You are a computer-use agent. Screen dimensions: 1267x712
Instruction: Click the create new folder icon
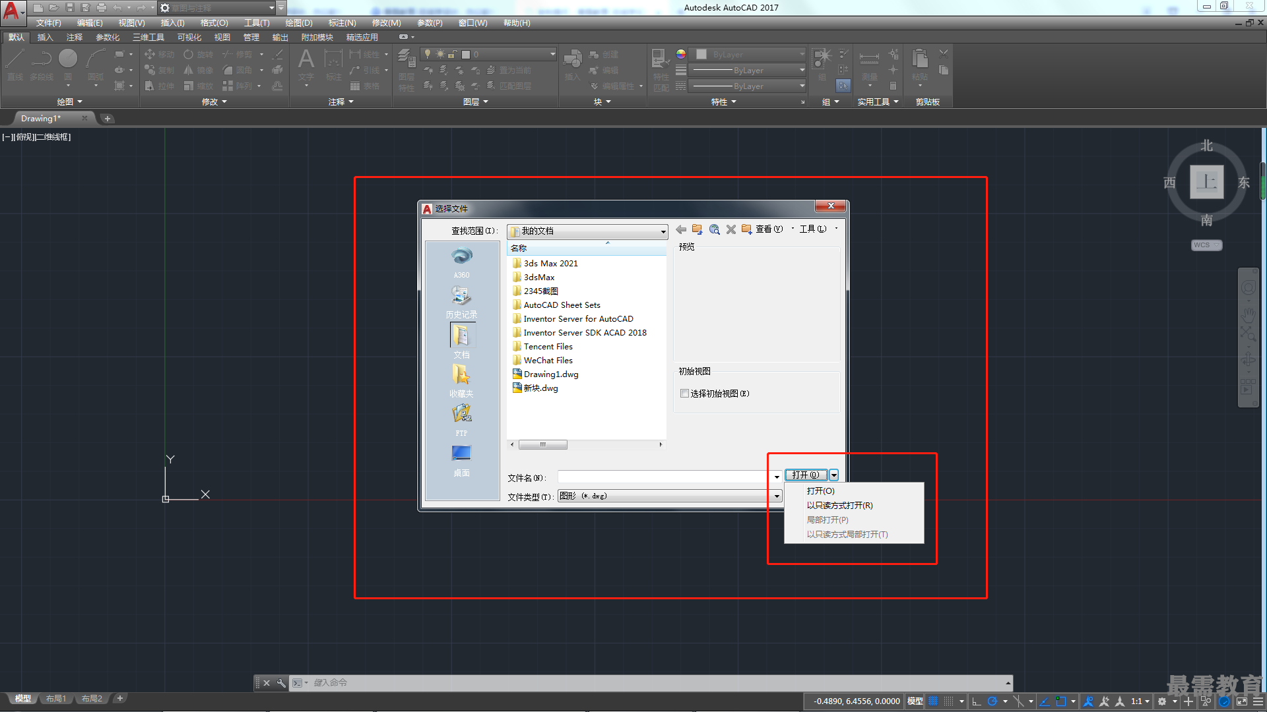[746, 229]
